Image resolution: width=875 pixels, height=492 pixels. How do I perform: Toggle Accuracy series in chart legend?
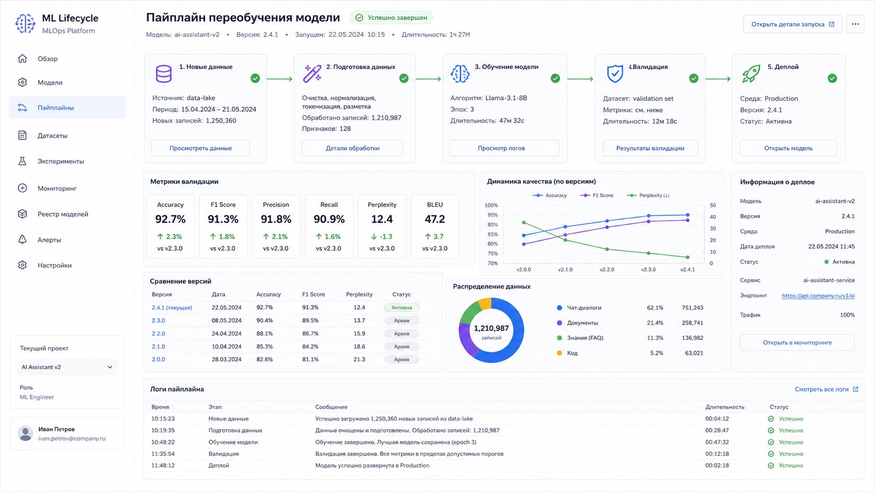point(550,196)
